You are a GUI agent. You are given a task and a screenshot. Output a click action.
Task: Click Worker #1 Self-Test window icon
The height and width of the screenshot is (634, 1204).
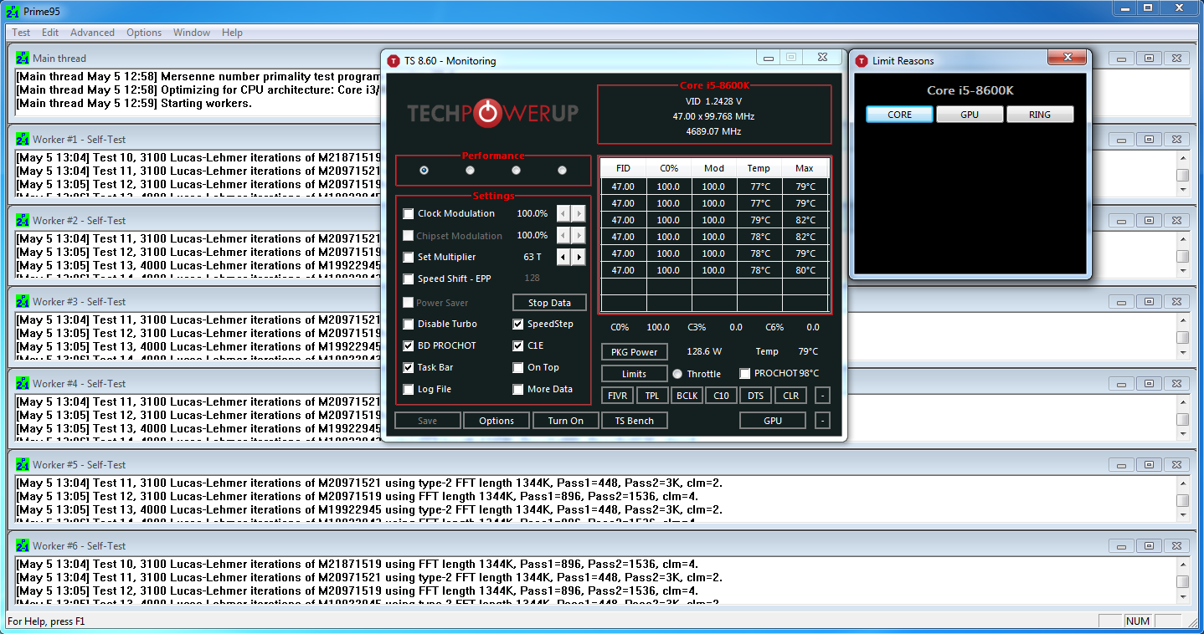(23, 139)
